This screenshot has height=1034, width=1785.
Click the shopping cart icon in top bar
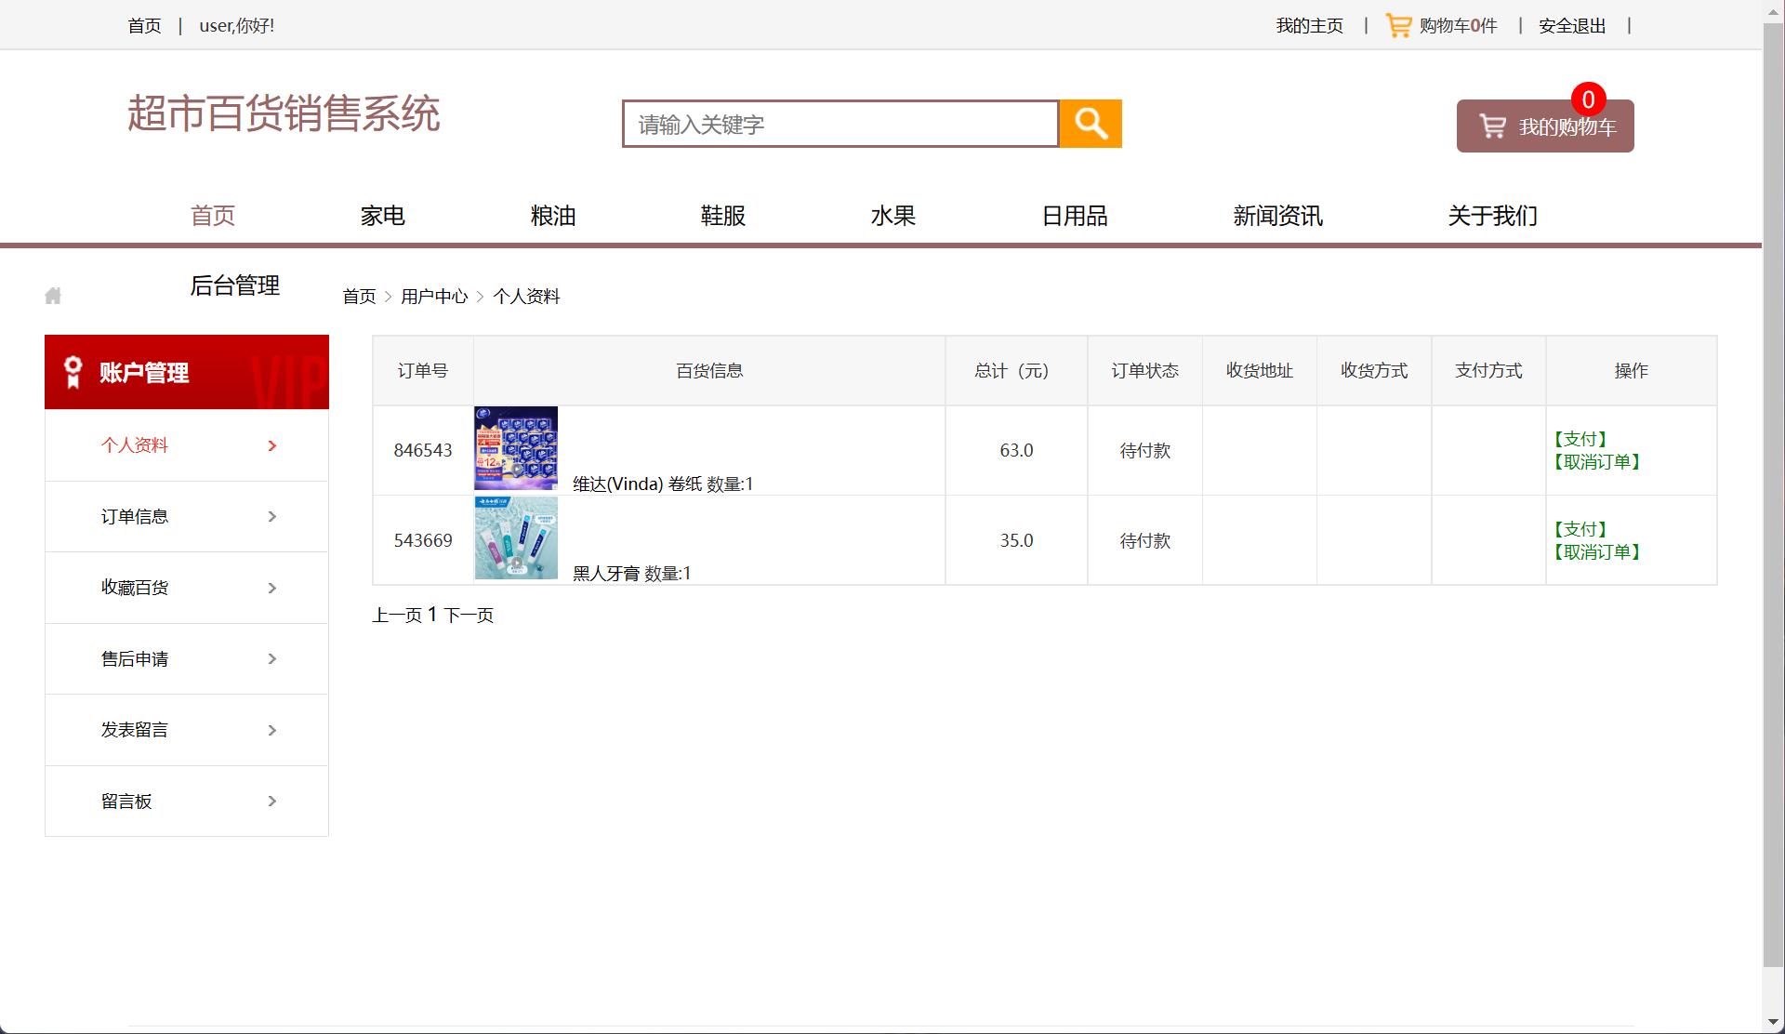tap(1398, 25)
